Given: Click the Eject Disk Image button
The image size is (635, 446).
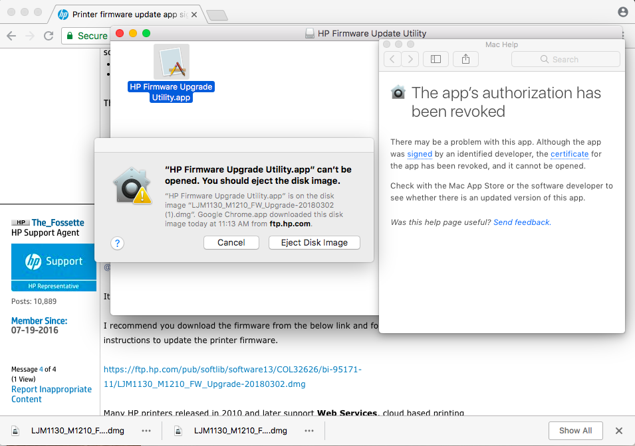Looking at the screenshot, I should point(315,243).
